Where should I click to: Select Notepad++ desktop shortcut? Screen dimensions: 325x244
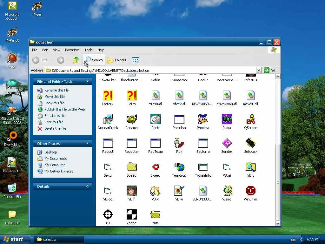click(x=12, y=165)
